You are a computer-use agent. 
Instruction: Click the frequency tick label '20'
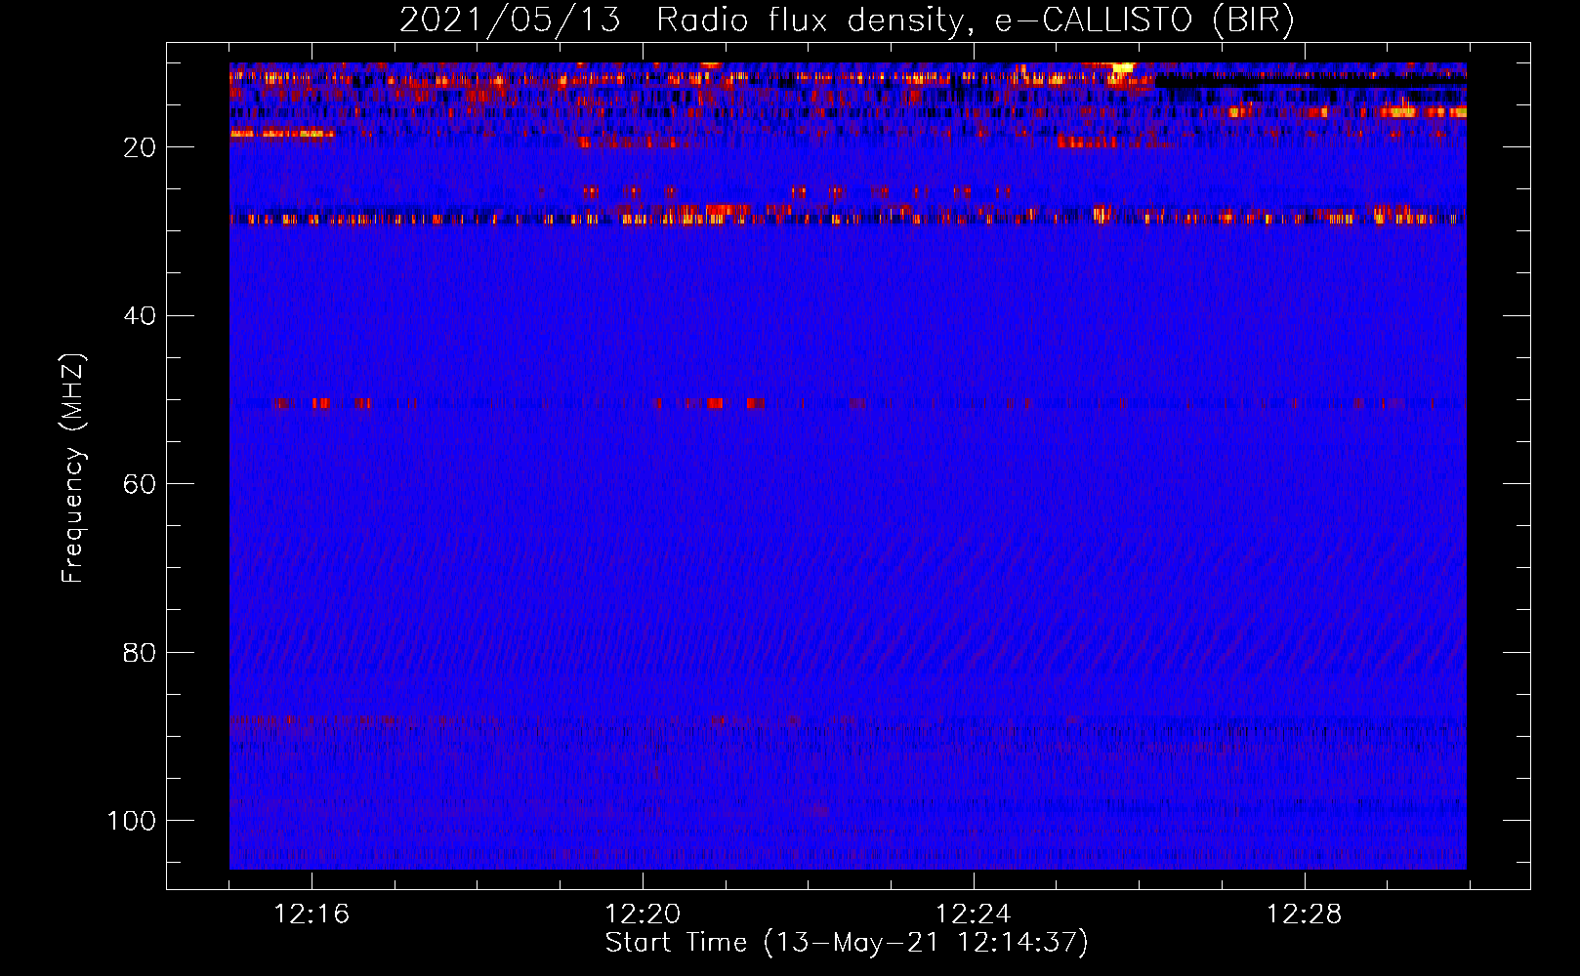[140, 147]
